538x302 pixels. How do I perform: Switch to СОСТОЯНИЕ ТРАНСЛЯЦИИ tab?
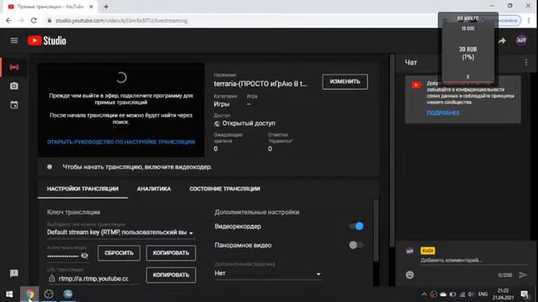(x=224, y=189)
